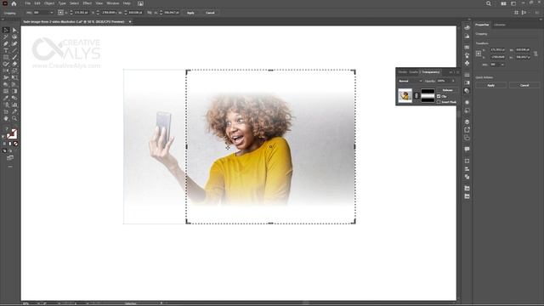Open the Edit Toolbar three-dots button
Image resolution: width=544 pixels, height=306 pixels.
coord(10,167)
